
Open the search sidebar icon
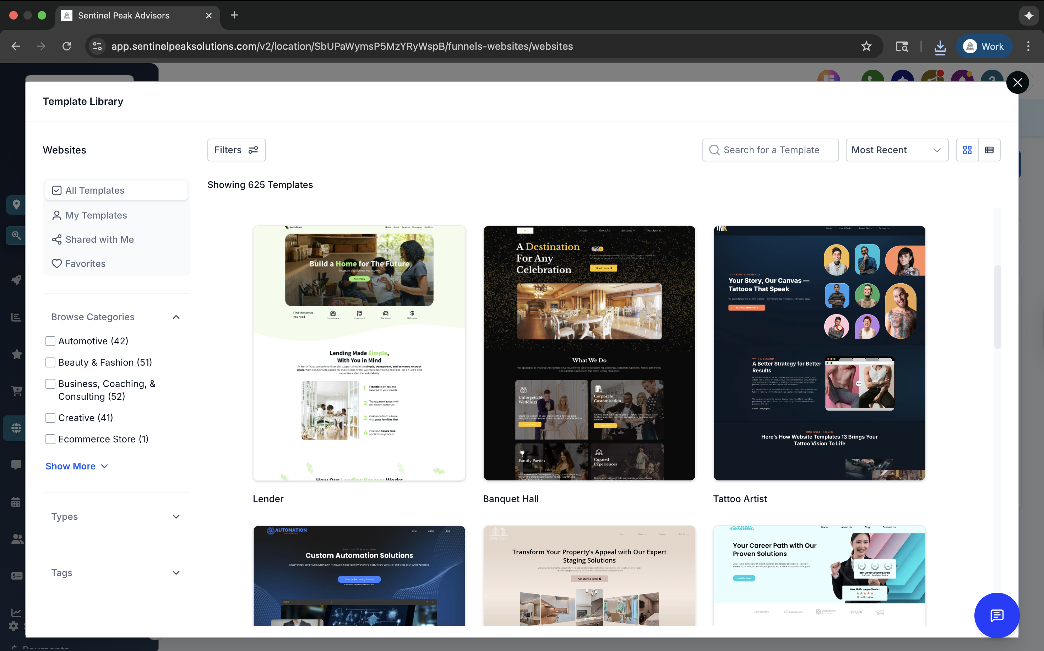click(16, 235)
